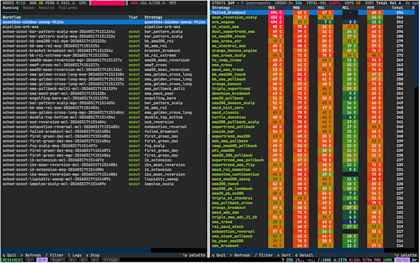Screen dimensions: 420x263
Task: Select the momentum_continuation strategy row
Action: point(313,174)
